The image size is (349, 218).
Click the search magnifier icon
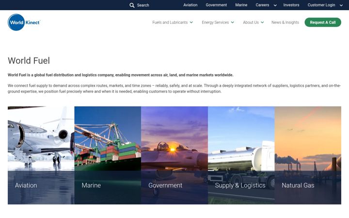coord(132,5)
